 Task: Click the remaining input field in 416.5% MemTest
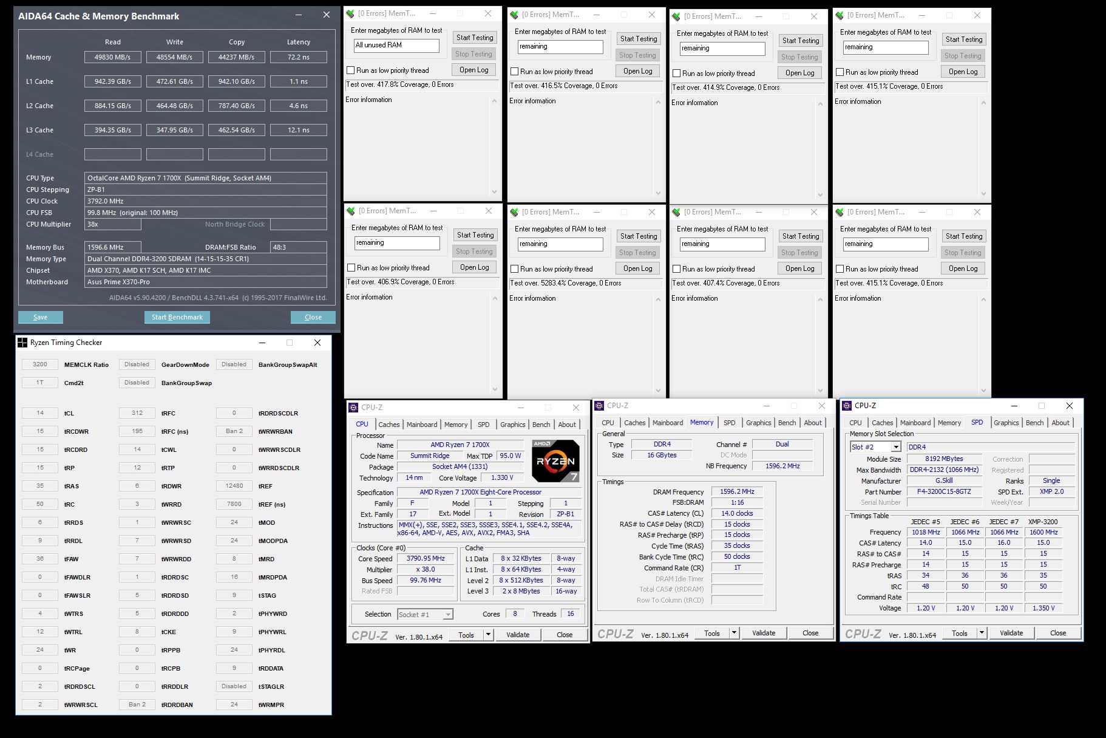560,47
